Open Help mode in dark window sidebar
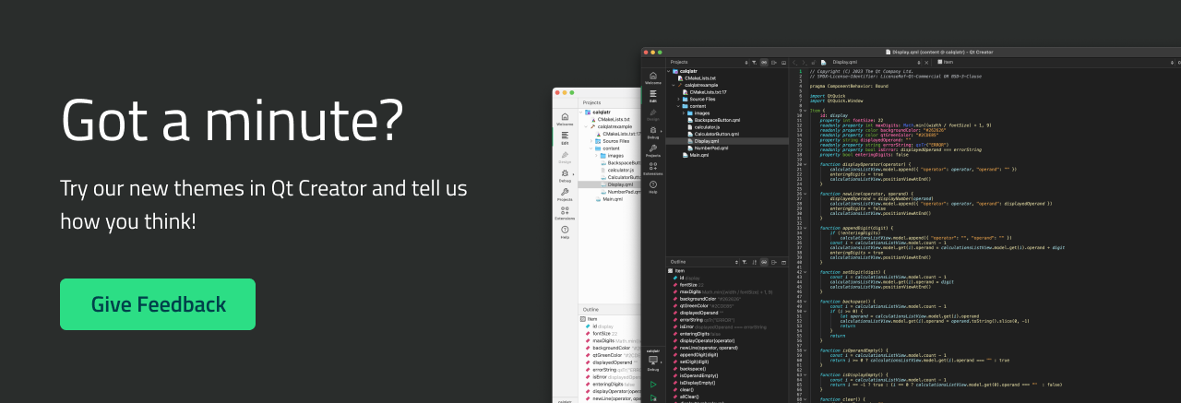This screenshot has height=403, width=1181. click(x=653, y=186)
